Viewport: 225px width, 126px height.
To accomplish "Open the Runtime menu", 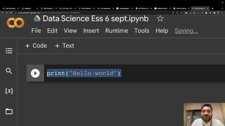I will (x=117, y=31).
